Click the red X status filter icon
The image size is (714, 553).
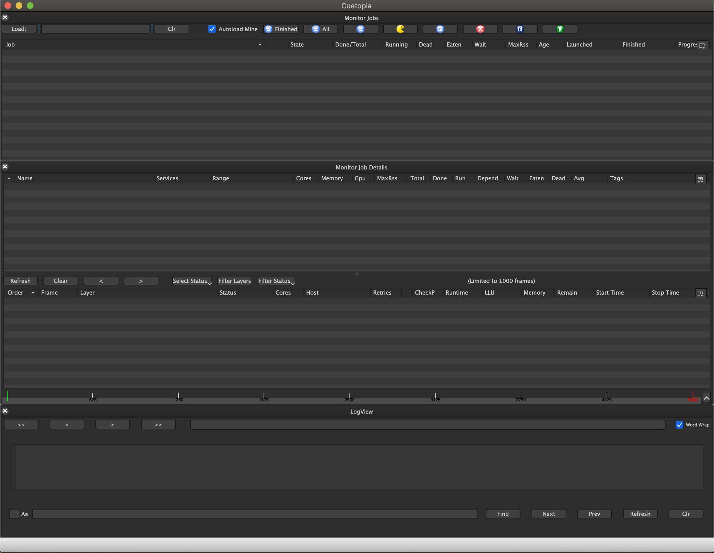pos(481,28)
